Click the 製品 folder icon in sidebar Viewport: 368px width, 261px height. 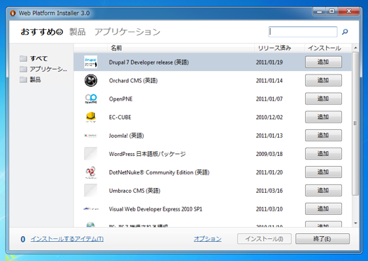point(23,79)
